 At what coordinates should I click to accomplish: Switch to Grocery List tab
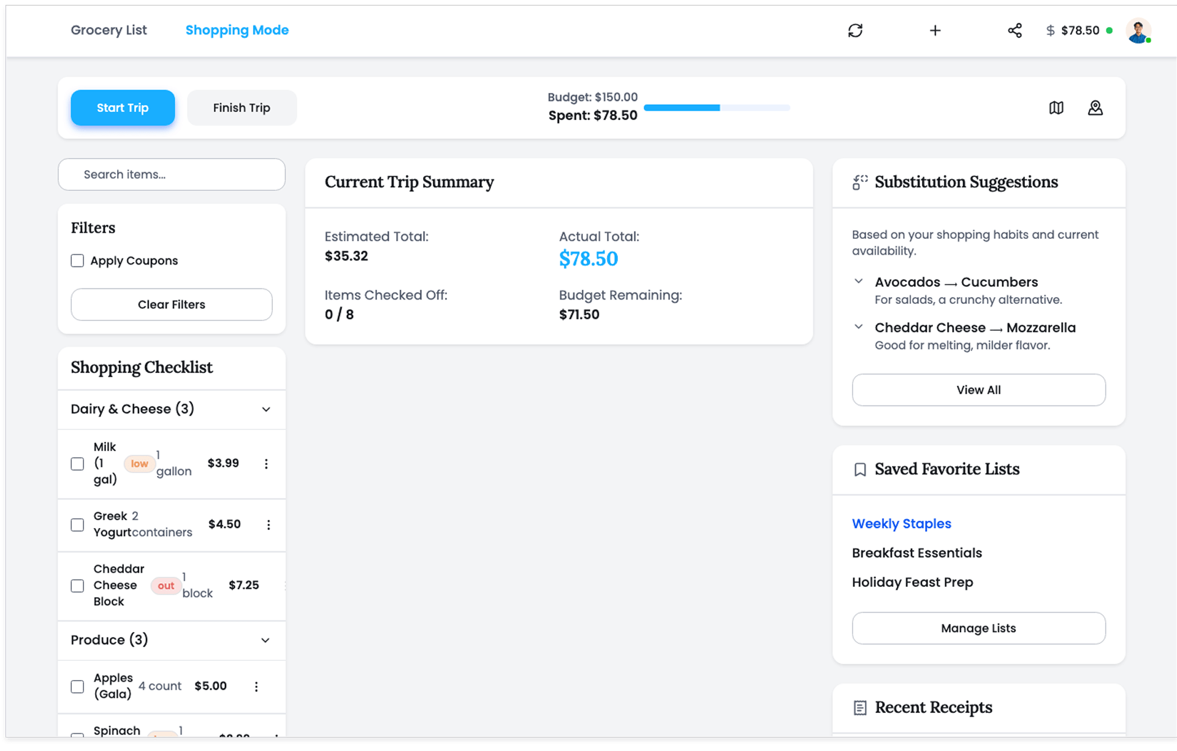[x=109, y=30]
